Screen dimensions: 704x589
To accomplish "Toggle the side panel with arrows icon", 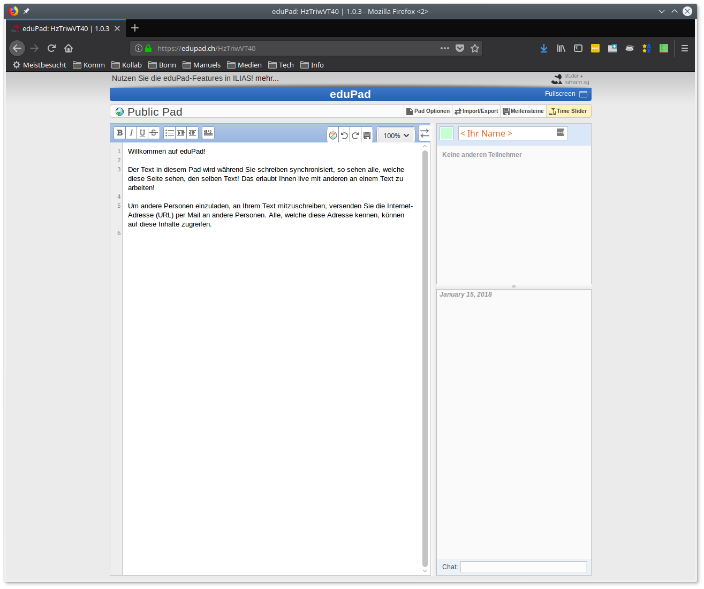I will (x=425, y=133).
